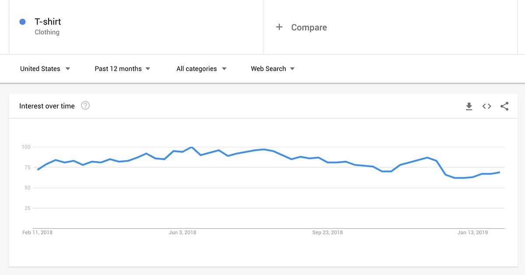The height and width of the screenshot is (275, 525).
Task: Edit the T-shirt search term
Action: (x=48, y=22)
